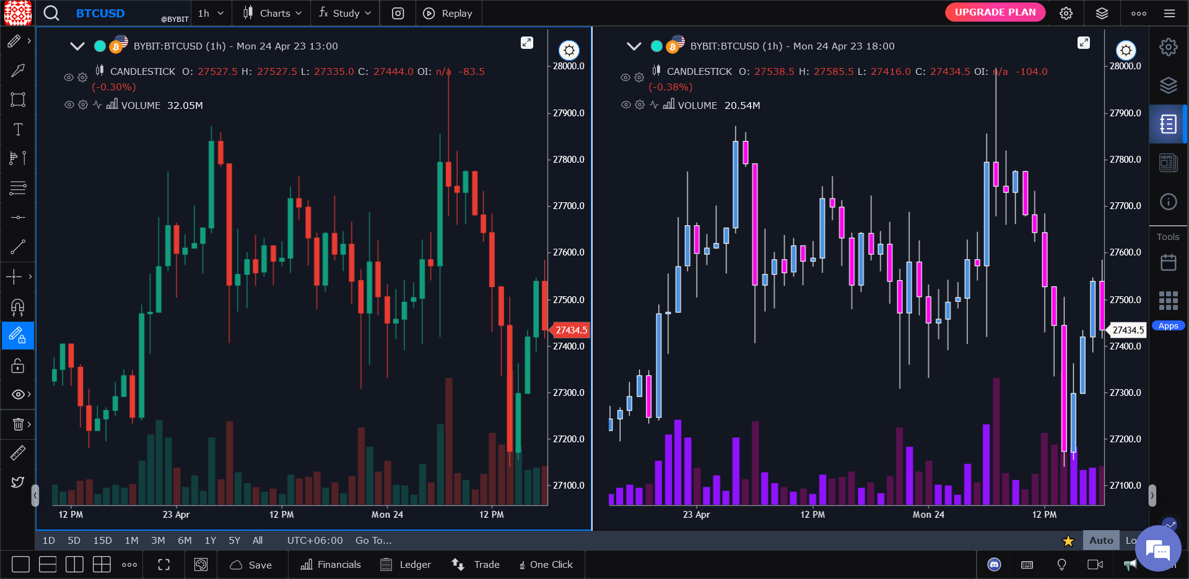
Task: Open the hamburger main menu
Action: [1169, 14]
